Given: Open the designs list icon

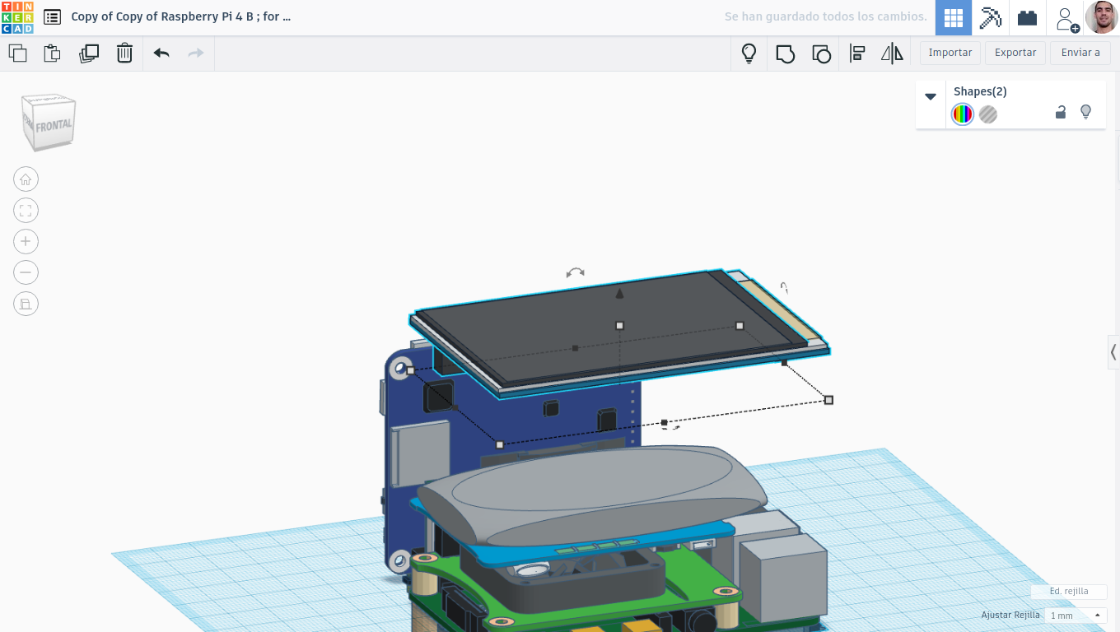Looking at the screenshot, I should pyautogui.click(x=52, y=16).
